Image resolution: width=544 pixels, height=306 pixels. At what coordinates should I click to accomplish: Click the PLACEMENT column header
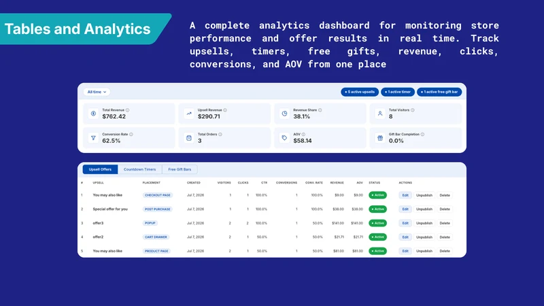(x=151, y=182)
